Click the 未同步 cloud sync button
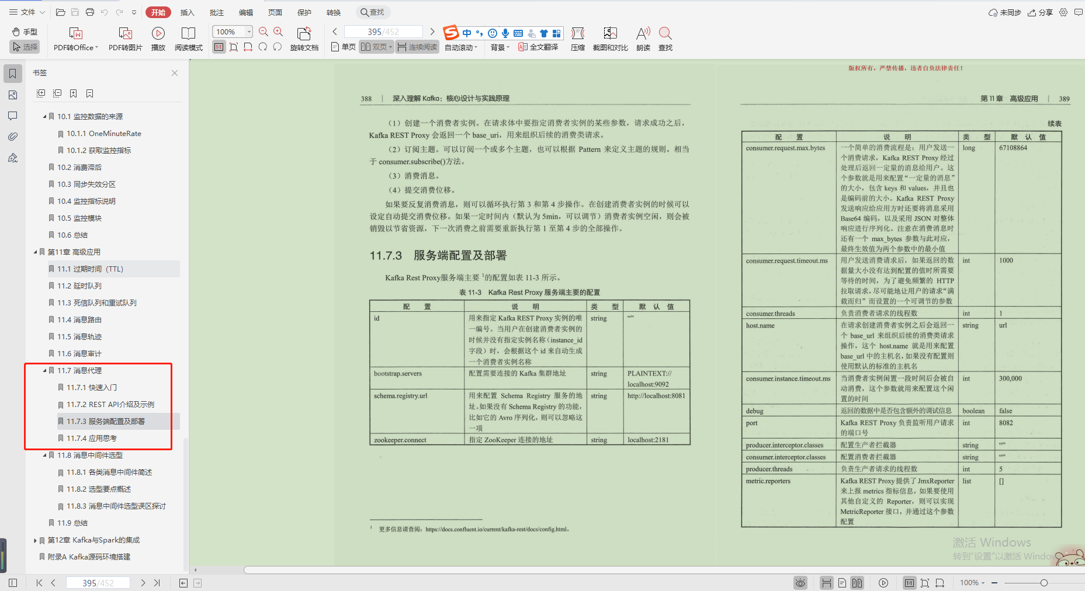The image size is (1085, 591). (x=1004, y=12)
